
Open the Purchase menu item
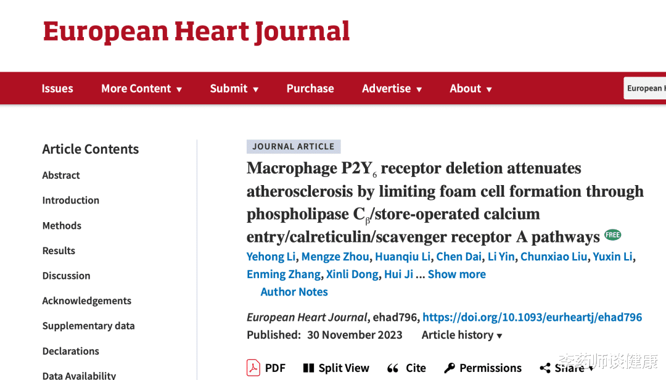310,88
